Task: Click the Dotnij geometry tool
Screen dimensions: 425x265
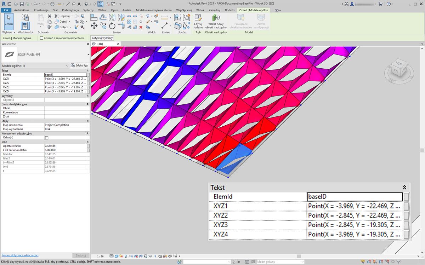Action: 63,22
